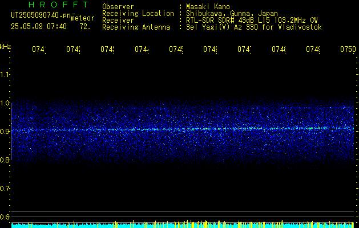Screen dimensions: 359x228
Task: Click the 0741 time axis marker
Action: (x=39, y=50)
